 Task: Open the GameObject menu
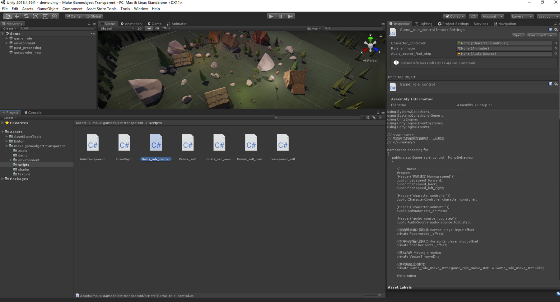point(47,9)
